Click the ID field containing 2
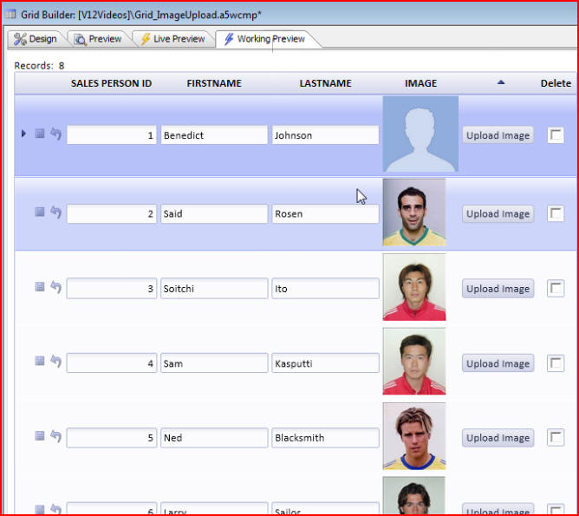Viewport: 579px width, 516px height. click(112, 214)
